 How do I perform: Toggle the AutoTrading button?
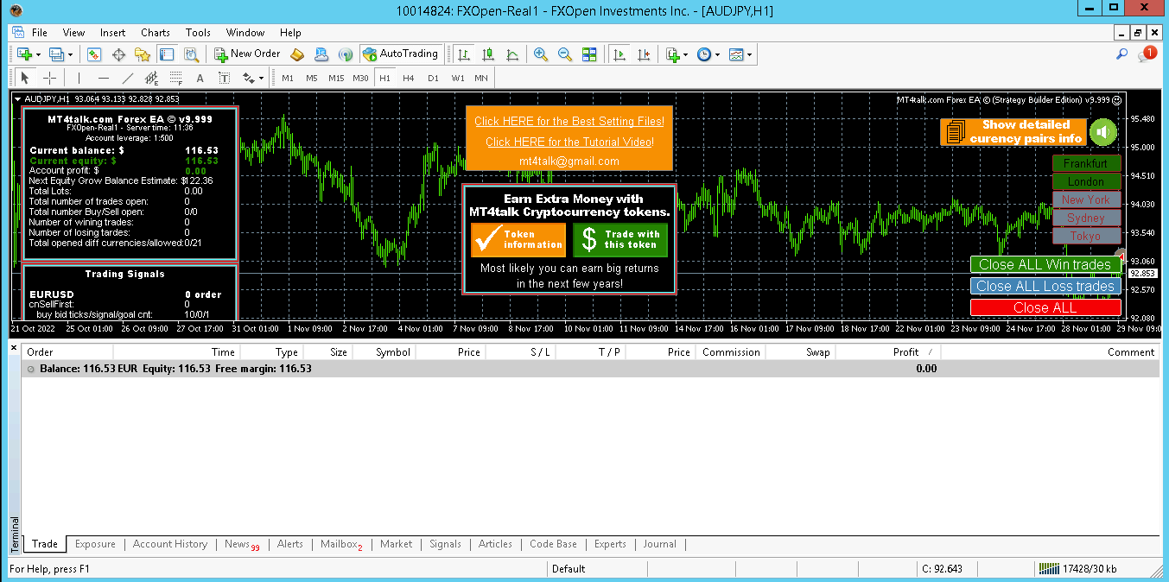tap(401, 54)
